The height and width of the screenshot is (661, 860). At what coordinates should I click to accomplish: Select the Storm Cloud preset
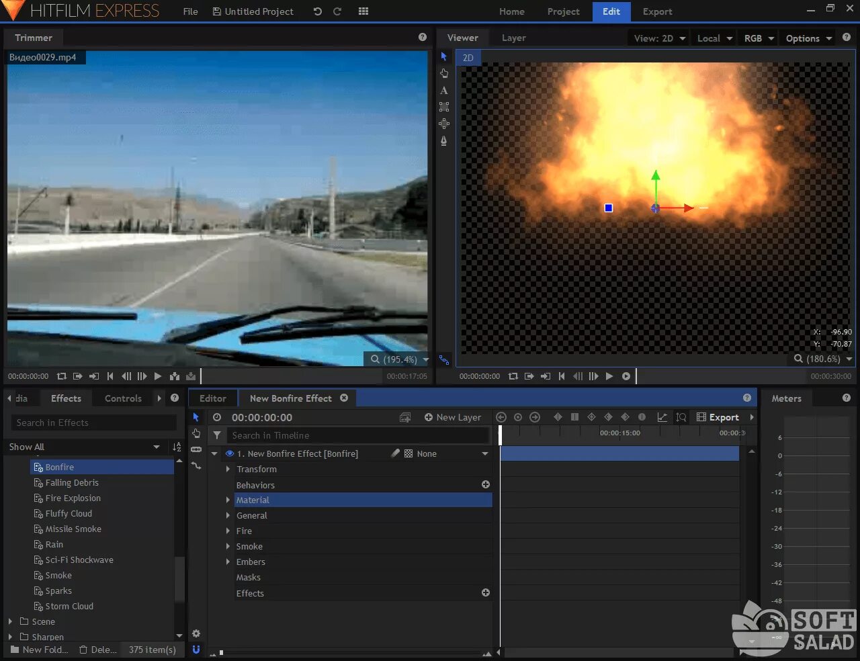(69, 606)
